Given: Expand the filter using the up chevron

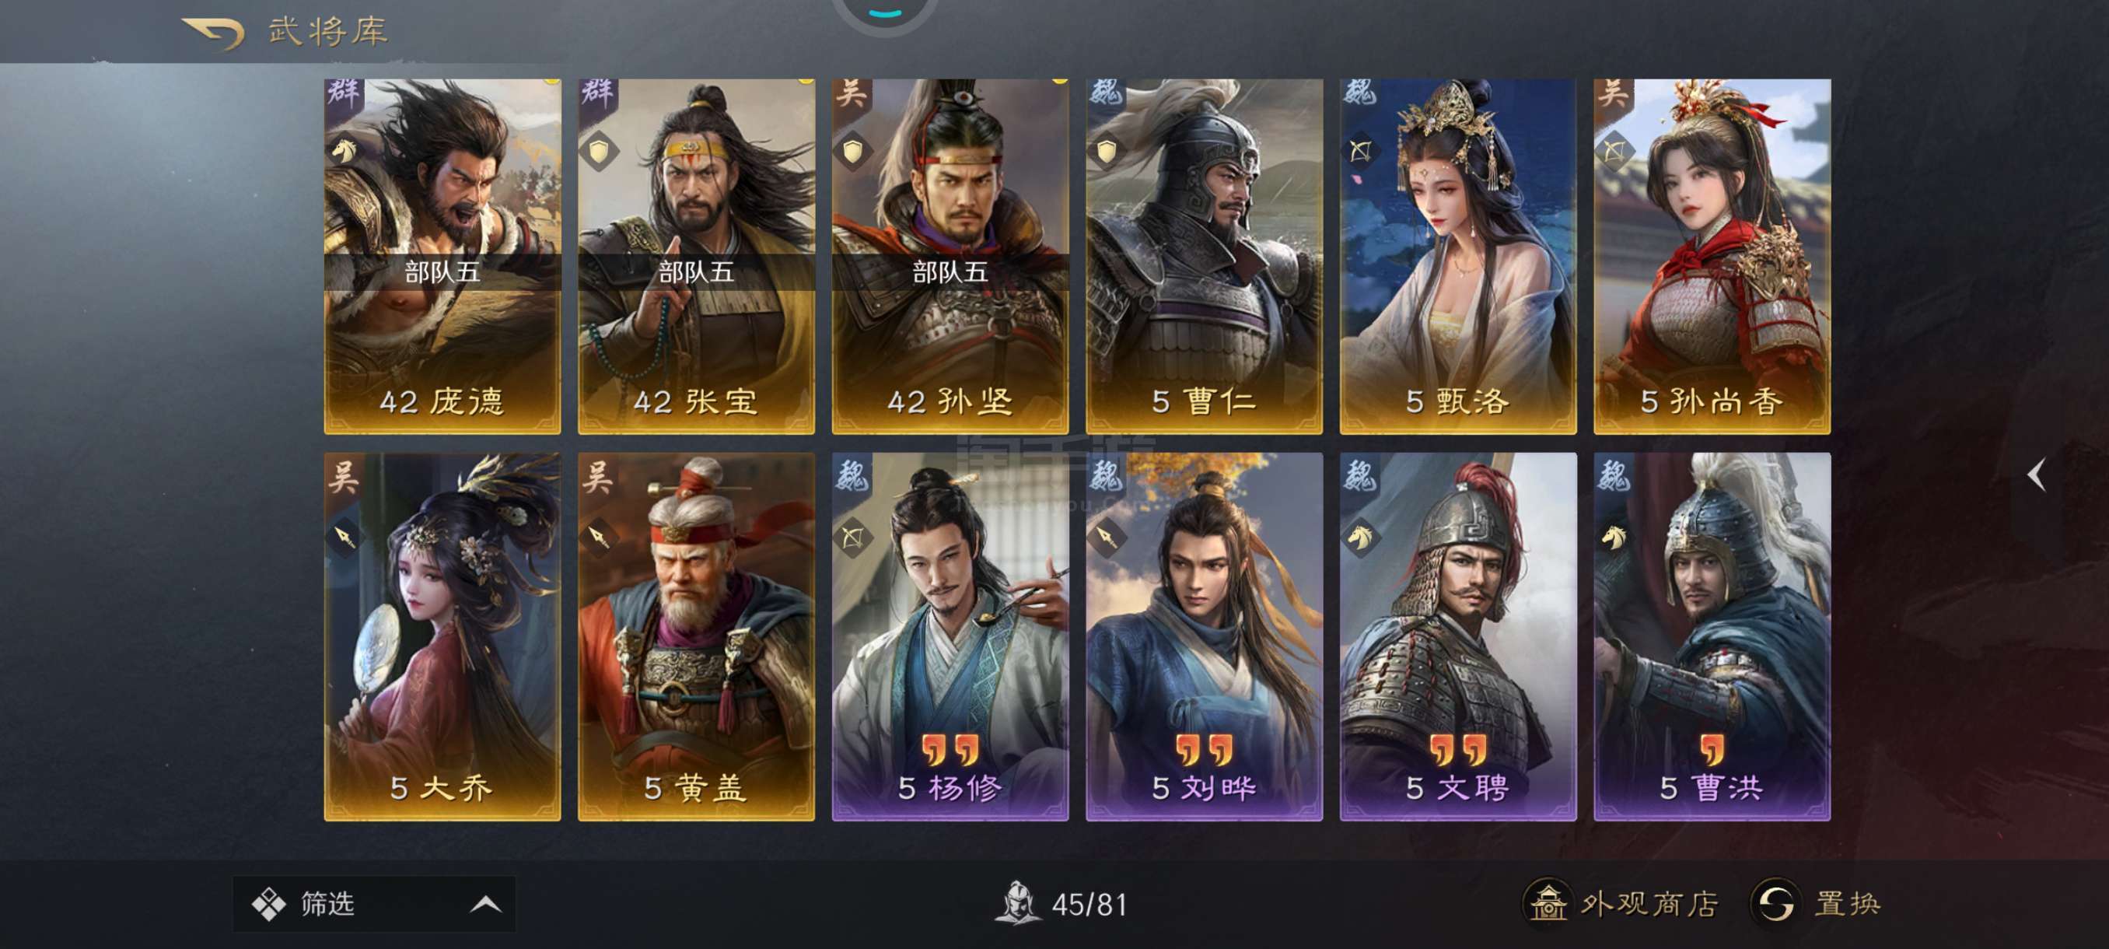Looking at the screenshot, I should tap(485, 904).
